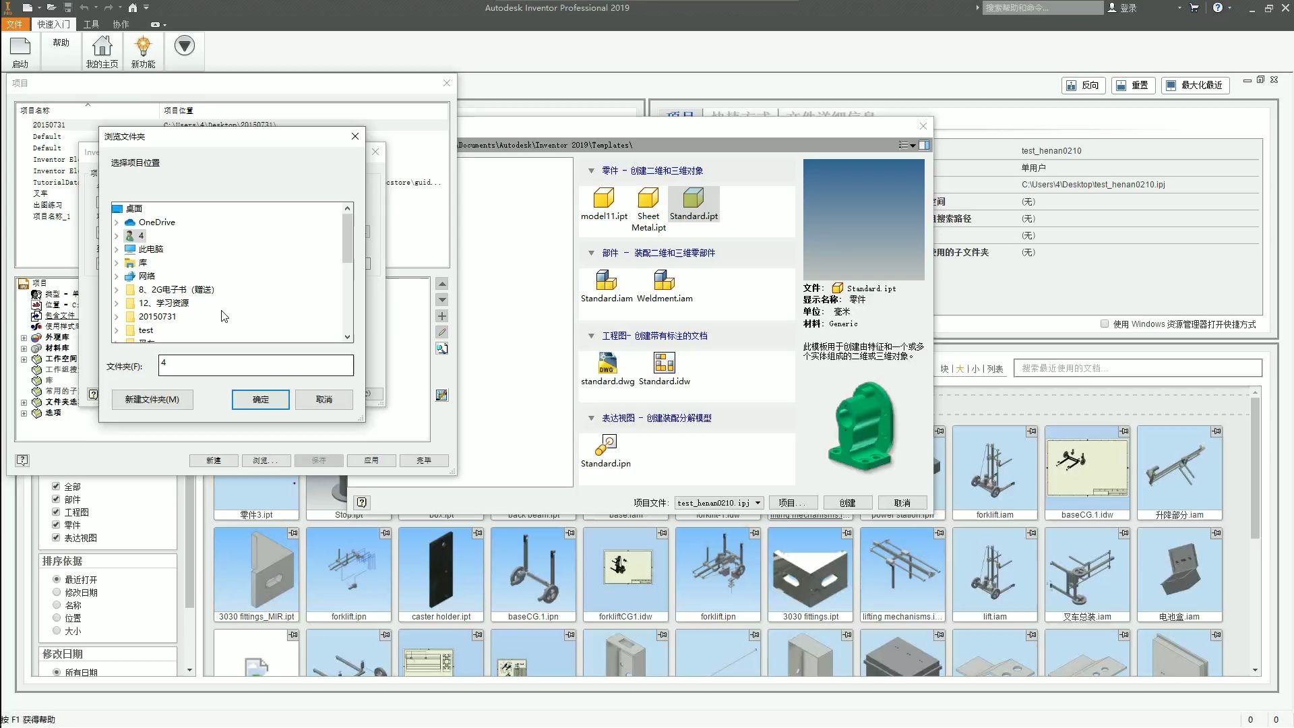Switch recent files view to 块

(944, 369)
